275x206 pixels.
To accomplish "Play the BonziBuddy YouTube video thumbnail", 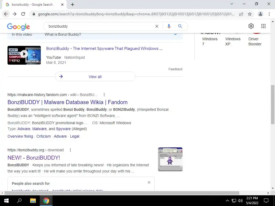I will 24,55.
